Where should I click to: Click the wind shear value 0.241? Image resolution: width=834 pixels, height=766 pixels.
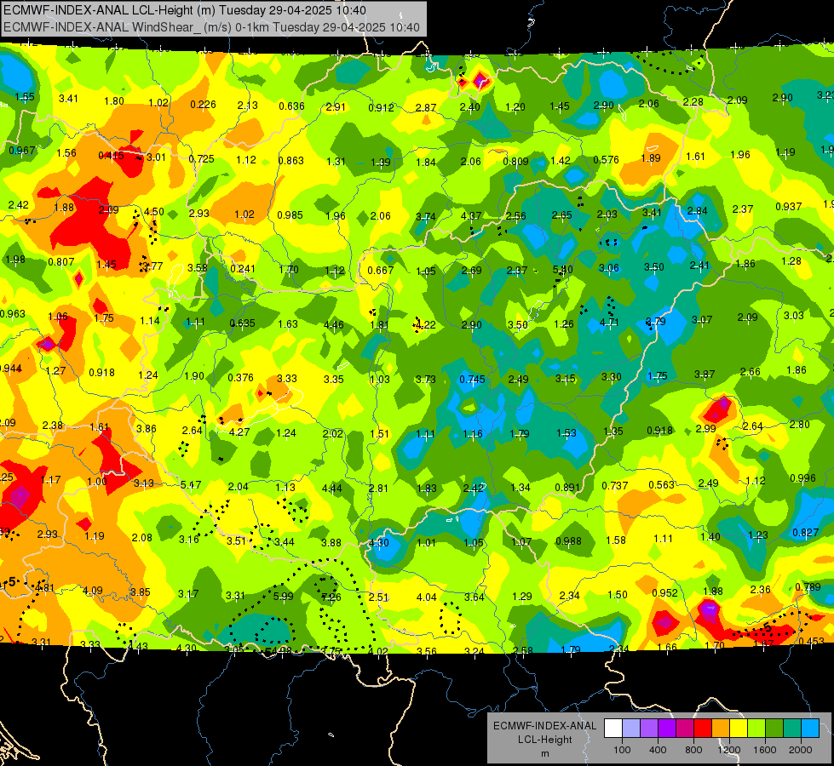[x=243, y=268]
